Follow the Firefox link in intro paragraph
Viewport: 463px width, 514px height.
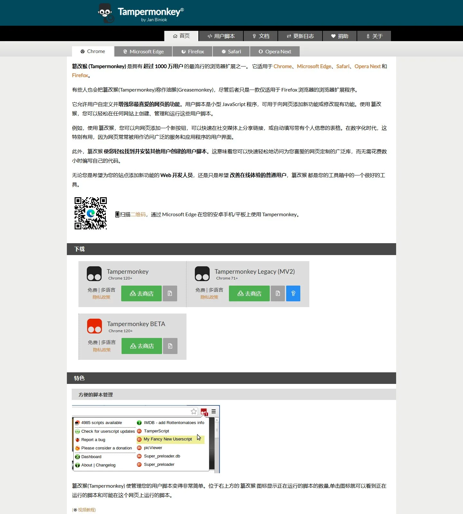pos(80,75)
